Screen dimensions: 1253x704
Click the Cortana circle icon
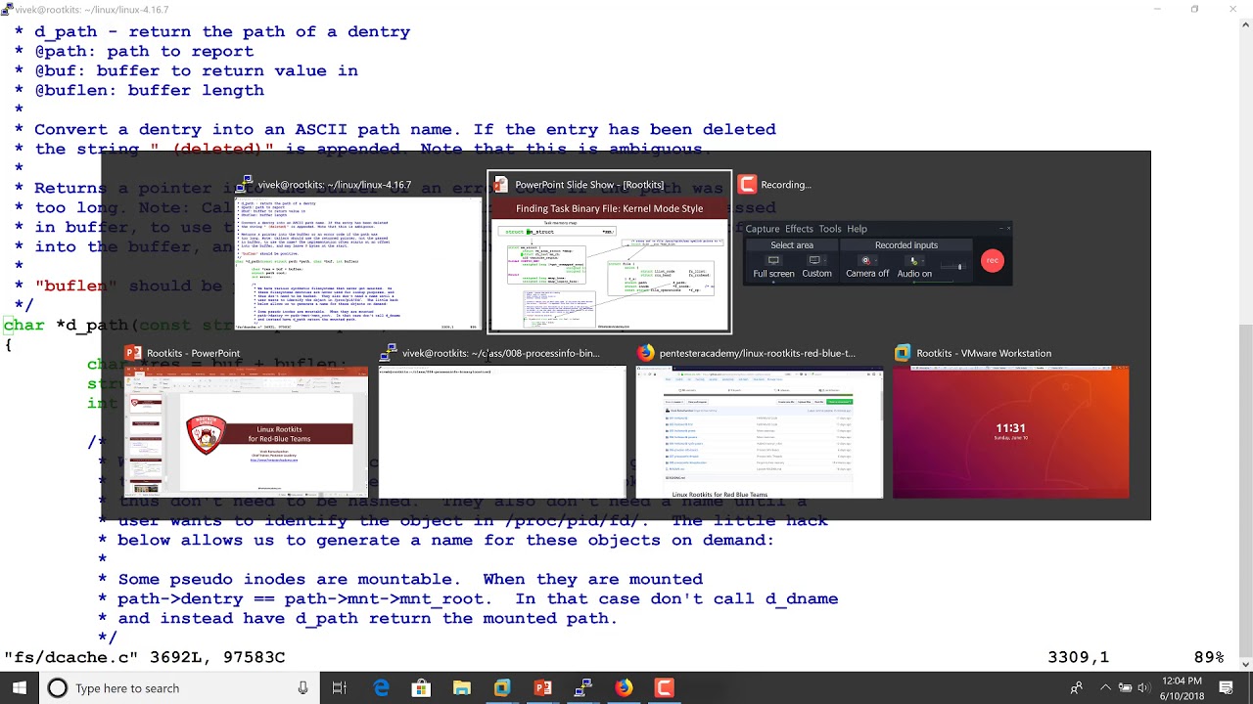(x=58, y=688)
